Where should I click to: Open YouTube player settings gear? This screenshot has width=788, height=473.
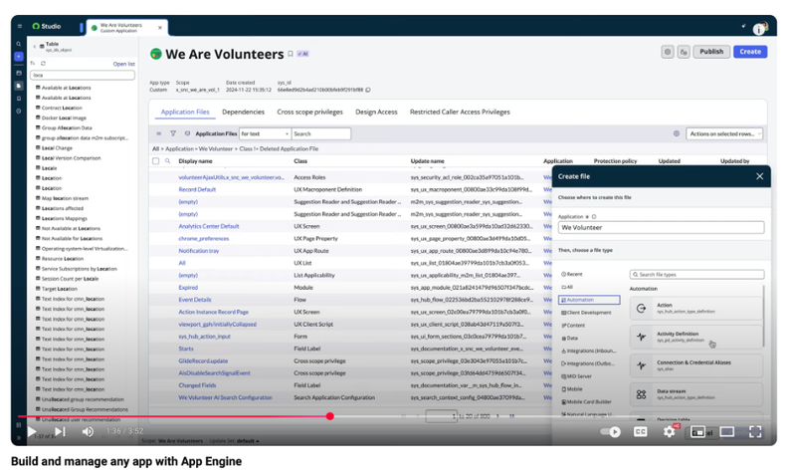click(x=670, y=432)
